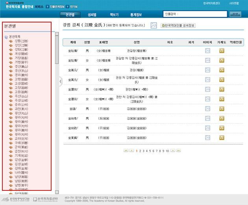248x205 pixels.
Task: Click sidebar scrollbar up arrow
Action: pos(57,34)
